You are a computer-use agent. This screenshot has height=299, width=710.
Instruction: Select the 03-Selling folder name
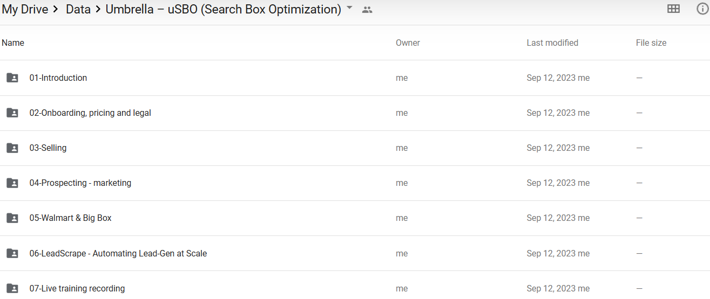click(48, 148)
